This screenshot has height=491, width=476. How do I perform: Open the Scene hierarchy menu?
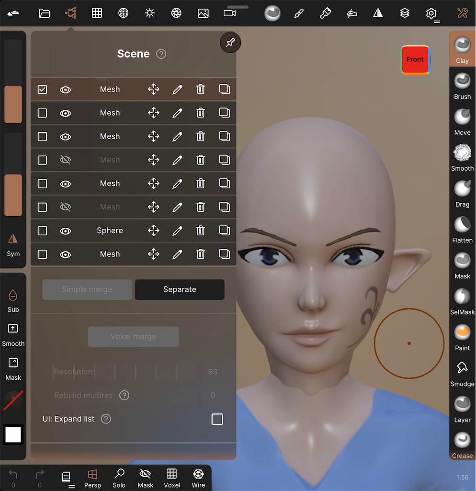click(x=71, y=13)
